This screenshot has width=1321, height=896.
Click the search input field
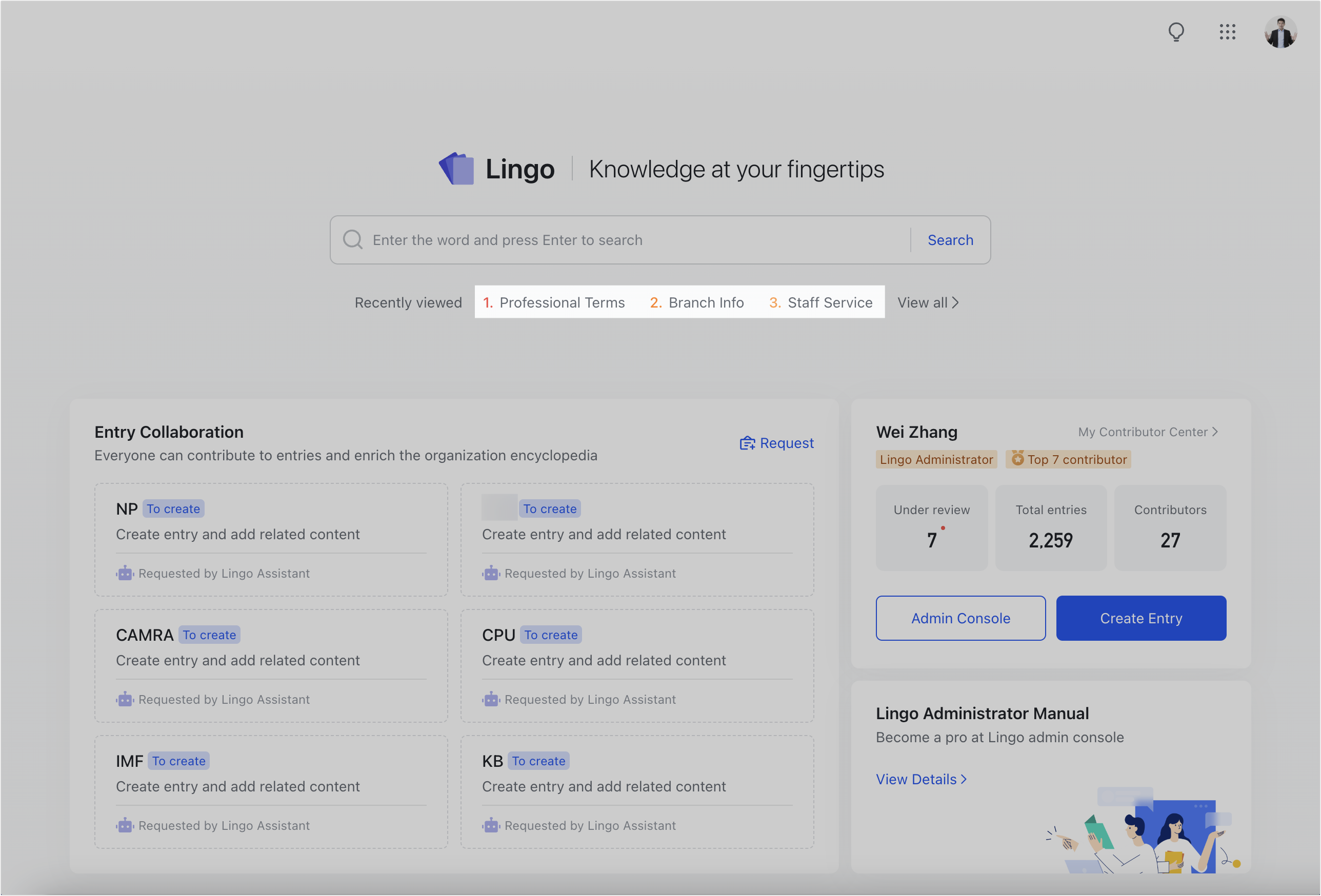pos(568,239)
